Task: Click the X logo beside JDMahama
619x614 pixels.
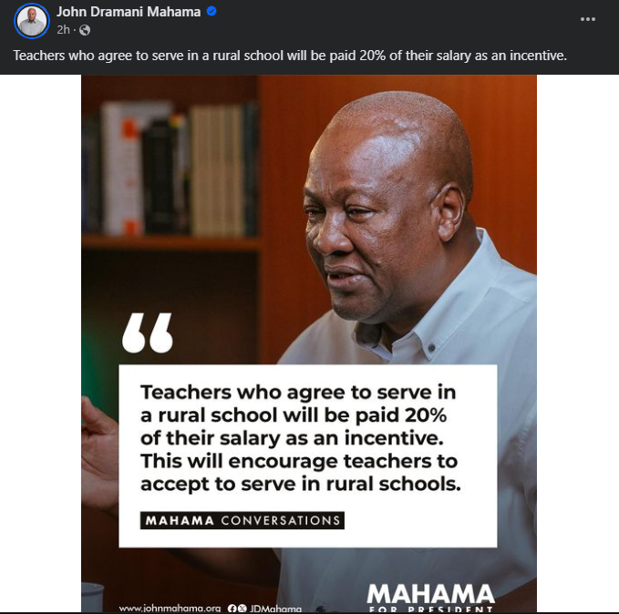Action: coord(242,609)
